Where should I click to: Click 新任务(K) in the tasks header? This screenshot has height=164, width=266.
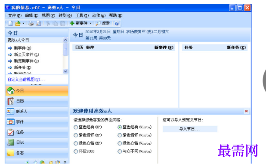click(x=236, y=47)
